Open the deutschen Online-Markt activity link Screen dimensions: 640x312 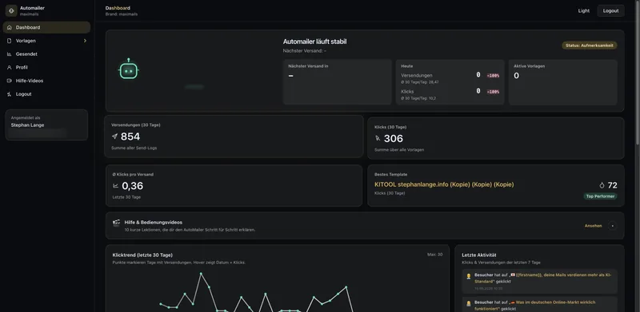(x=534, y=306)
